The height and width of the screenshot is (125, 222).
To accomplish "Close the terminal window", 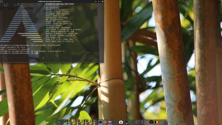I will [103, 1].
